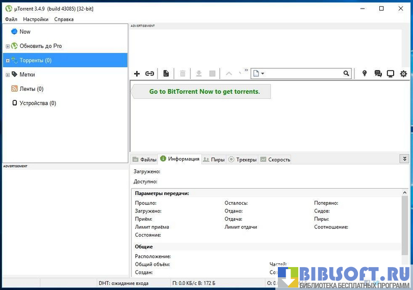Click the Add Torrent from URL link icon
Image resolution: width=413 pixels, height=290 pixels.
pos(149,74)
